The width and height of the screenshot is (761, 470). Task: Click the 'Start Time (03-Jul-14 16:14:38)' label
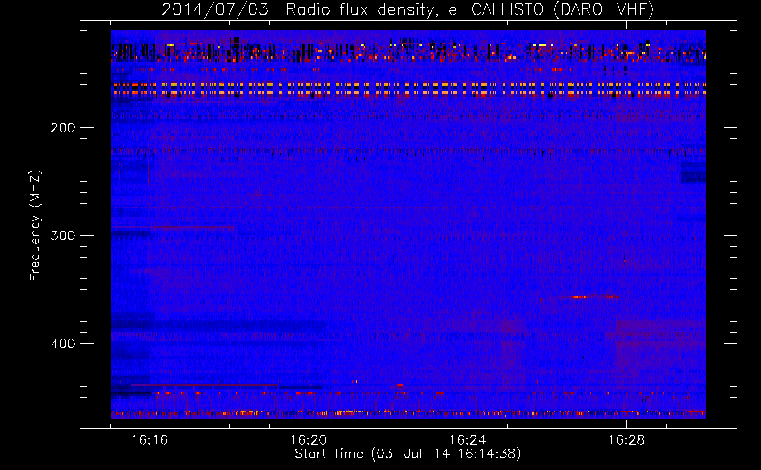point(408,454)
